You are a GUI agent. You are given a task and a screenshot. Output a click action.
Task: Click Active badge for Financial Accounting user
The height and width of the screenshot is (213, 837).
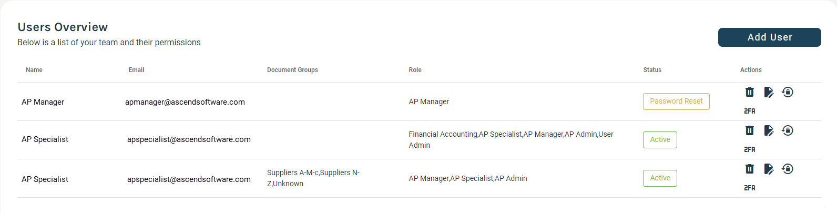[x=660, y=140]
